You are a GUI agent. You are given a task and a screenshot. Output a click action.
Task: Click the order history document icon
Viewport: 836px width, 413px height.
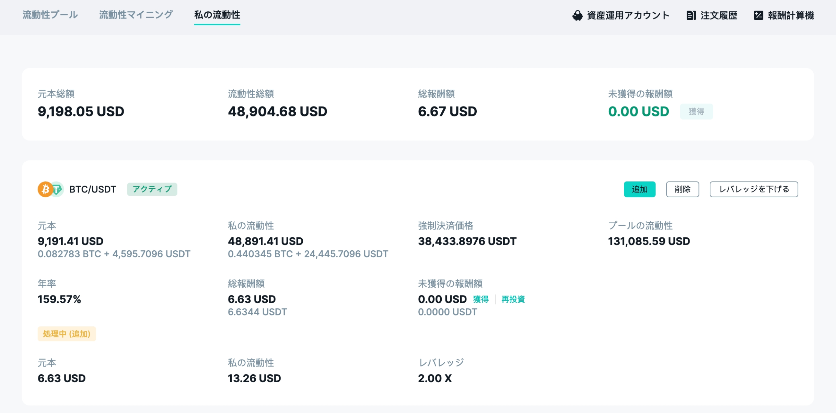[691, 15]
